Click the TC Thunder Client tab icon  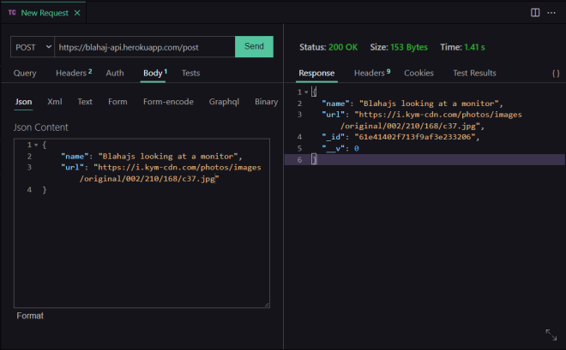coord(12,13)
